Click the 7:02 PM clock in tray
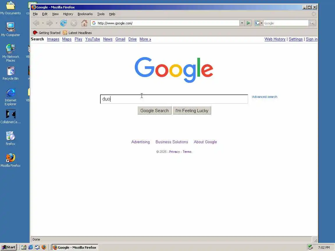335x251 pixels. pos(324,248)
